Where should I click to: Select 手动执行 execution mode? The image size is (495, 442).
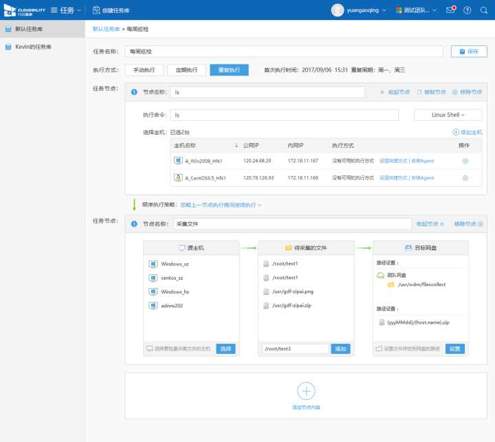[x=144, y=69]
